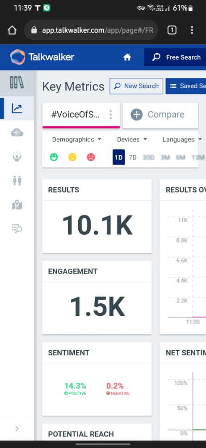Click the ENGAGEMENT card heading
The height and width of the screenshot is (448, 206).
pyautogui.click(x=73, y=271)
